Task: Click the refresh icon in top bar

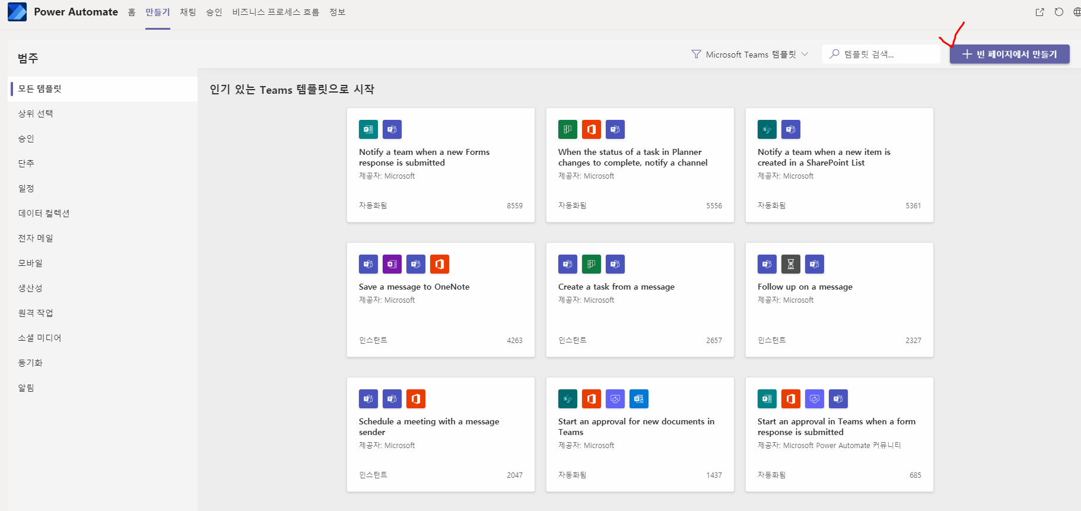Action: 1059,12
